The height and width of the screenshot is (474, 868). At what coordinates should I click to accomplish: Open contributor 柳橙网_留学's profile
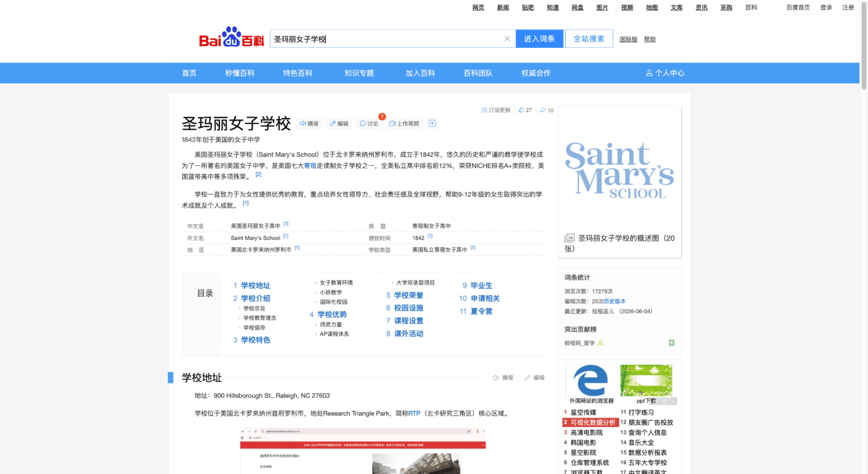580,343
